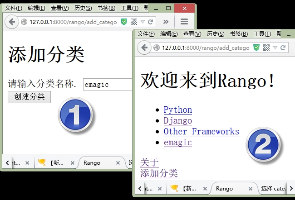Open 历史(S) menu in add category window
The height and width of the screenshot is (200, 295).
pos(83,8)
